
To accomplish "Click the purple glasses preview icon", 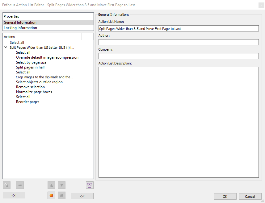I will click(x=90, y=185).
